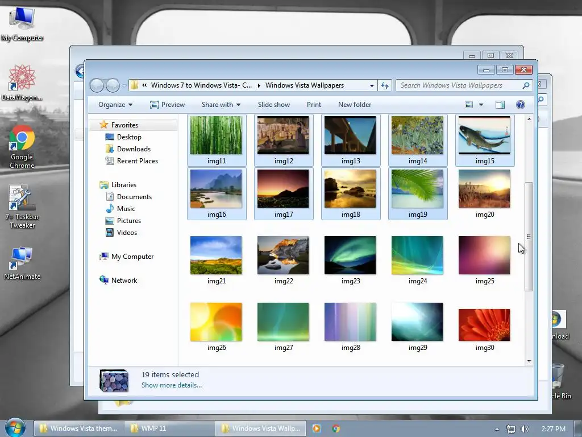
Task: Click the Chrome icon in the taskbar
Action: click(336, 428)
